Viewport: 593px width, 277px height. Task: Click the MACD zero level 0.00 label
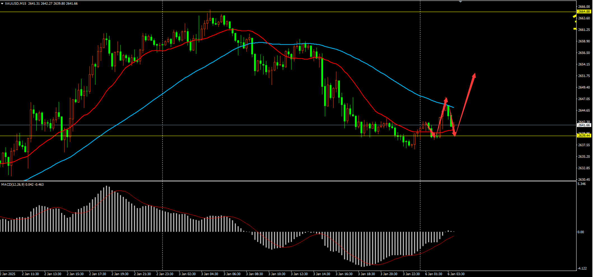(x=581, y=232)
